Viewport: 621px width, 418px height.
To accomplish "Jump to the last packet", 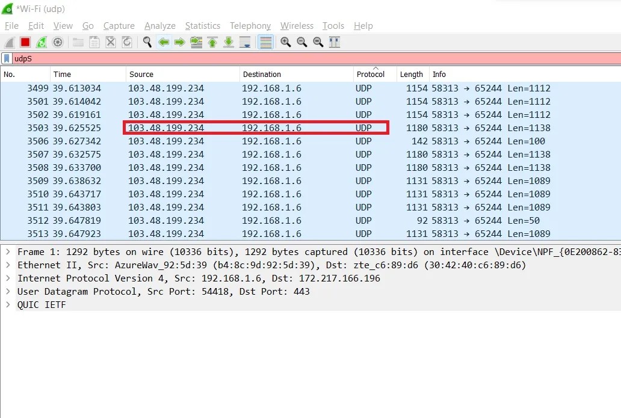I will click(x=229, y=42).
